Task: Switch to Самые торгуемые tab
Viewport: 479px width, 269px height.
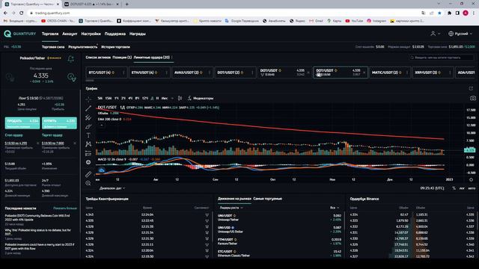Action: click(x=268, y=199)
